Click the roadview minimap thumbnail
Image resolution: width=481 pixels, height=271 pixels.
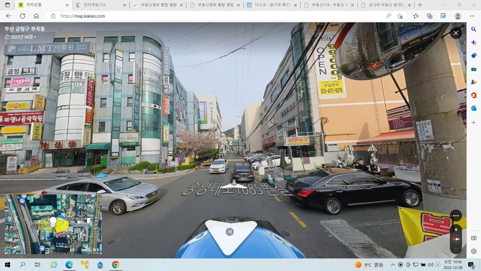53,224
